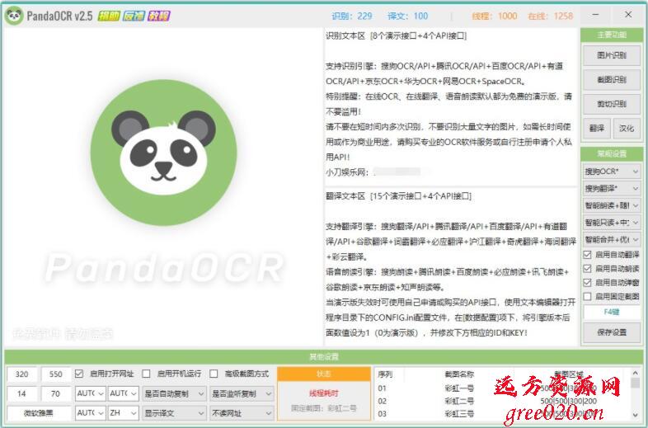Start 截图识别 screenshot recognition
This screenshot has height=428, width=648.
(x=611, y=80)
